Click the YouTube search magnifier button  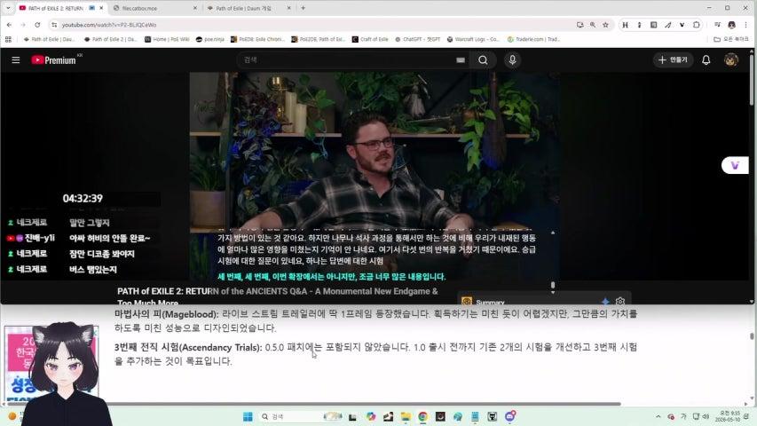pos(483,59)
